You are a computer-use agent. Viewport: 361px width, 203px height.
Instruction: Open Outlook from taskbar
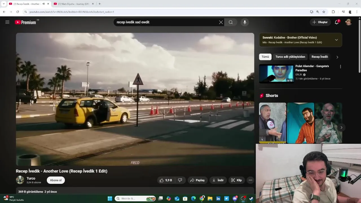177,198
